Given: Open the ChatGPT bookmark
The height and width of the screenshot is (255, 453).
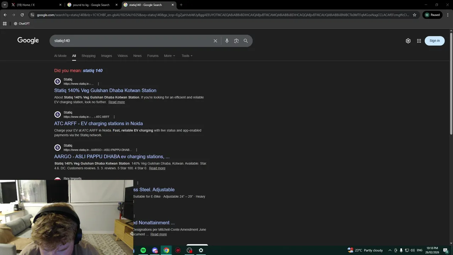Looking at the screenshot, I should click(x=22, y=23).
